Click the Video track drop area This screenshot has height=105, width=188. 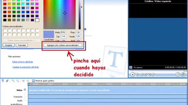point(108,90)
